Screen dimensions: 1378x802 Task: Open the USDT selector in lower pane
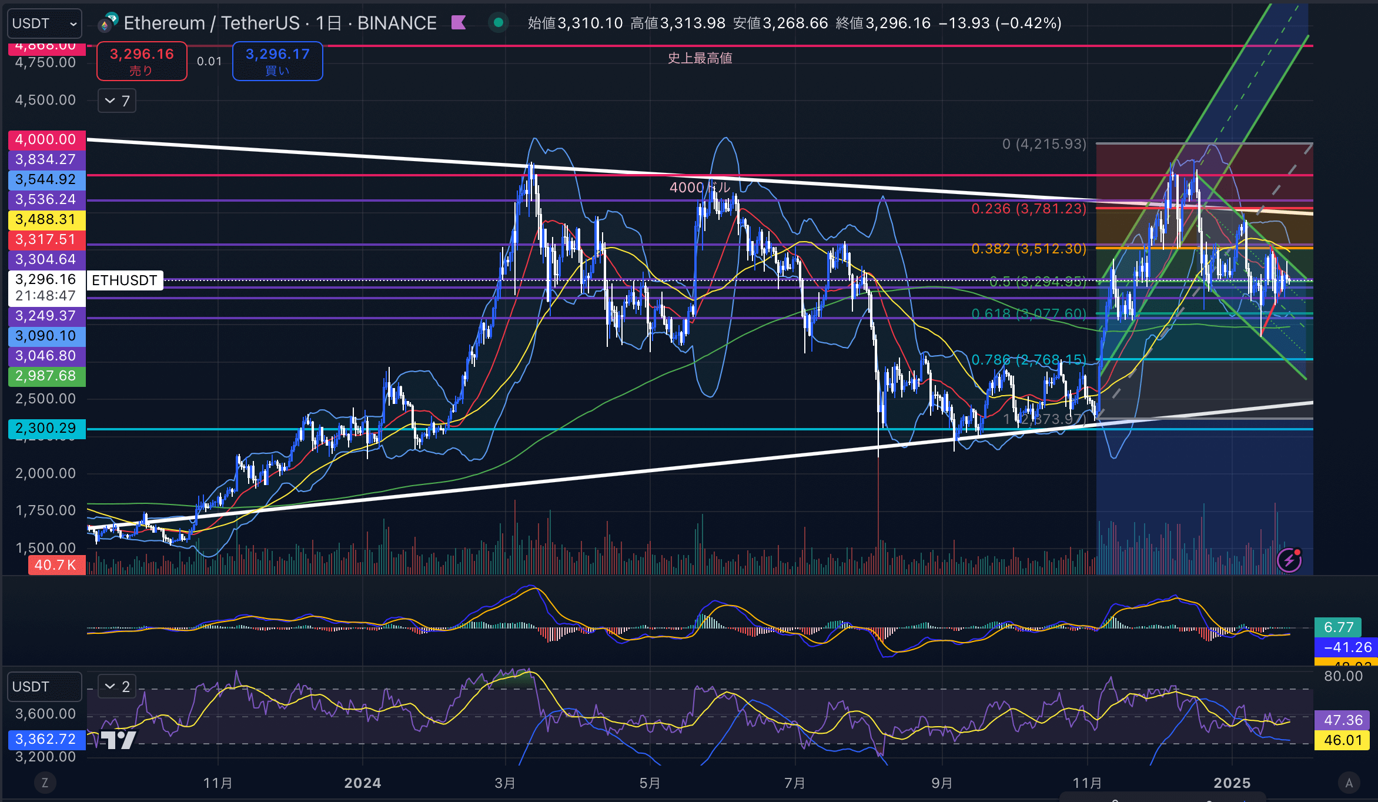(45, 687)
